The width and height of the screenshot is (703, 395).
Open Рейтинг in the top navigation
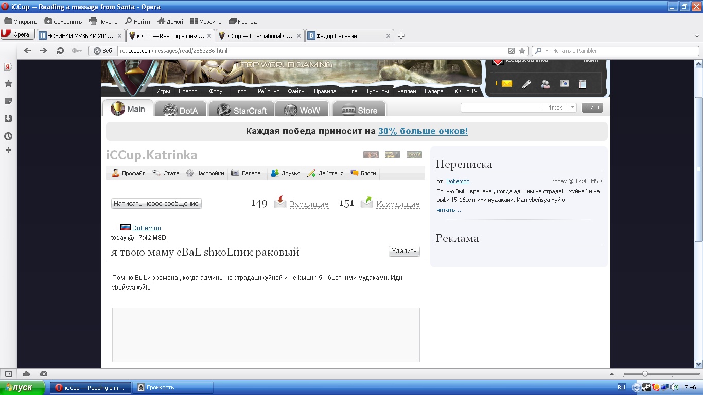tap(269, 91)
